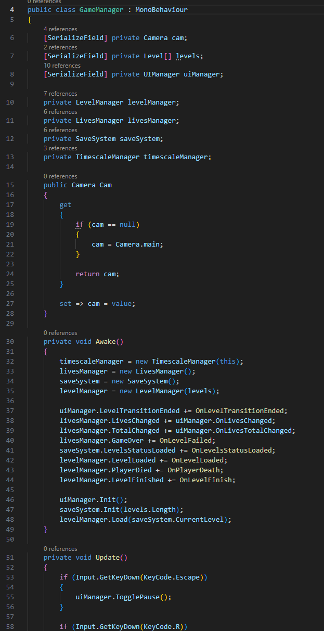The width and height of the screenshot is (324, 631).
Task: Click the Cam property name on line 15
Action: point(106,185)
